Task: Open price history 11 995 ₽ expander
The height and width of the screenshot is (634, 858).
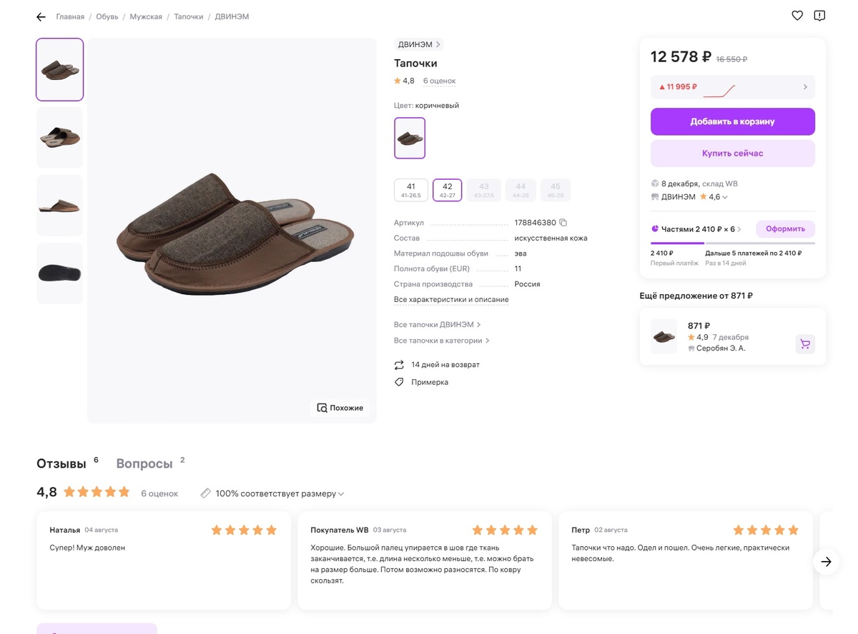Action: coord(805,87)
